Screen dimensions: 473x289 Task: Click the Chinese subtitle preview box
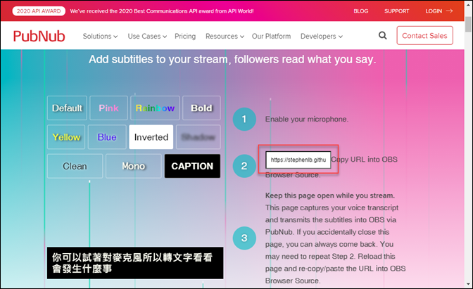pyautogui.click(x=135, y=263)
